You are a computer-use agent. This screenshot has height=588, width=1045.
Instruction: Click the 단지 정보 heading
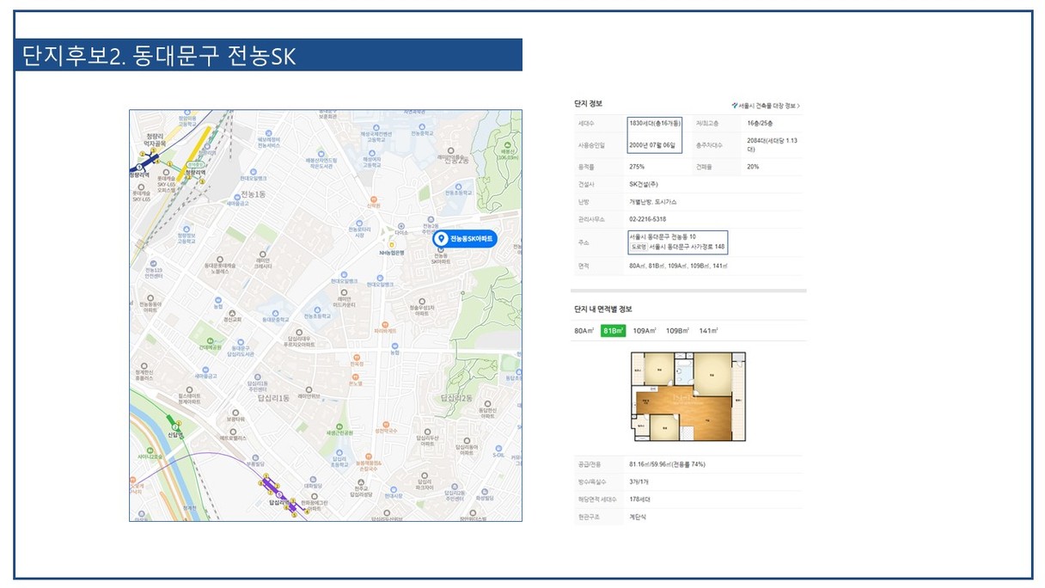(x=588, y=103)
